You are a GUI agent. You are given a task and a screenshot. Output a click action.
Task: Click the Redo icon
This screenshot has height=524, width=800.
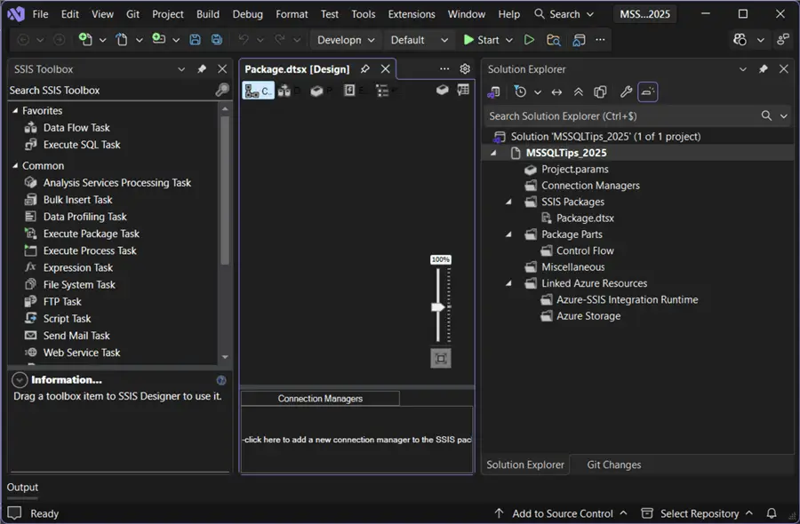point(280,39)
